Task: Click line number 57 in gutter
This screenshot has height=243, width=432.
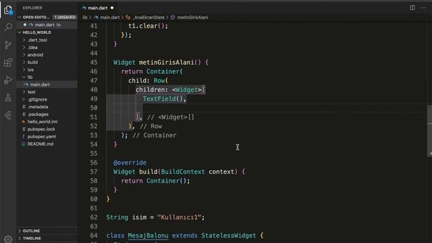Action: pos(94,172)
